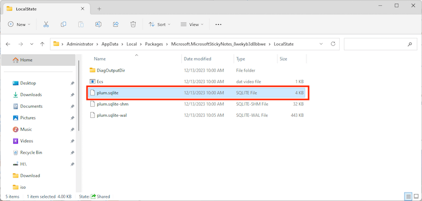Unpin Music using its pin icon
The height and width of the screenshot is (201, 422).
72,129
